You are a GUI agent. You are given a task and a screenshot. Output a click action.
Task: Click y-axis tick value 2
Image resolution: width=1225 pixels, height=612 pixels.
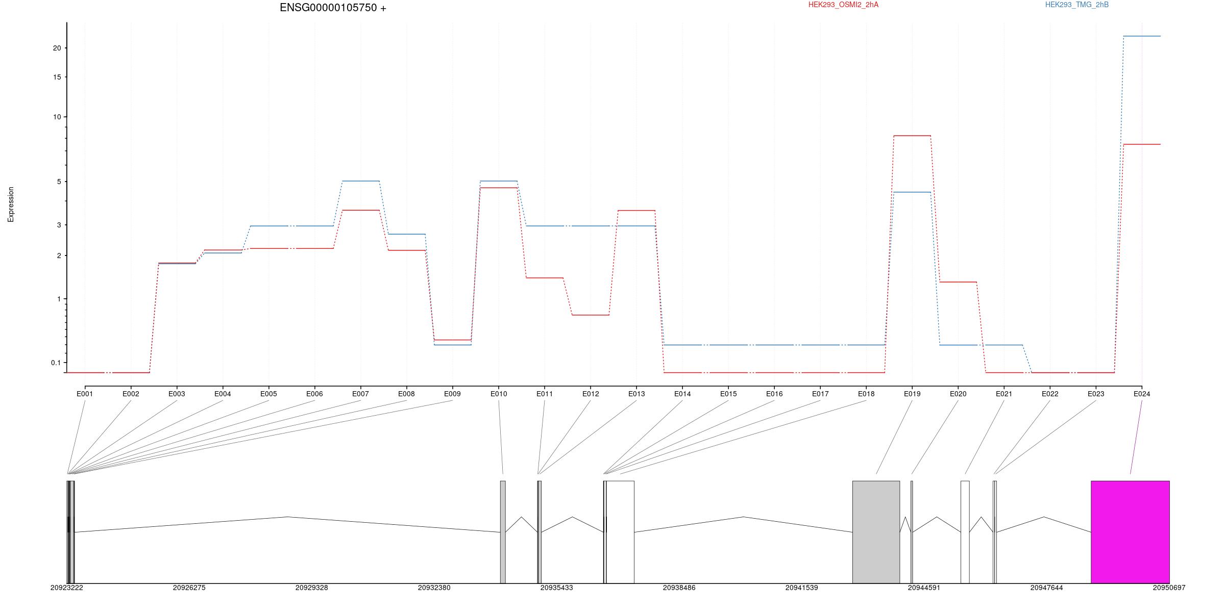(x=59, y=256)
